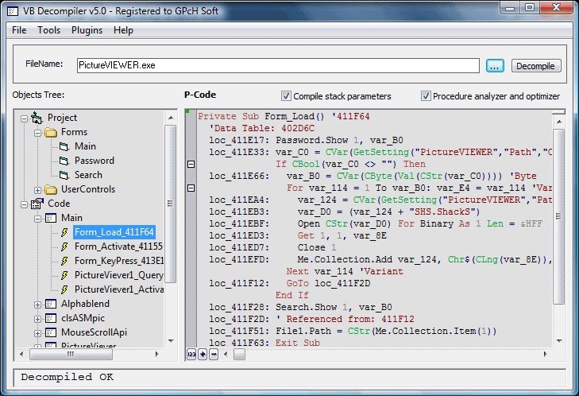The height and width of the screenshot is (396, 579).
Task: Expand the UserControls folder node
Action: click(x=38, y=189)
